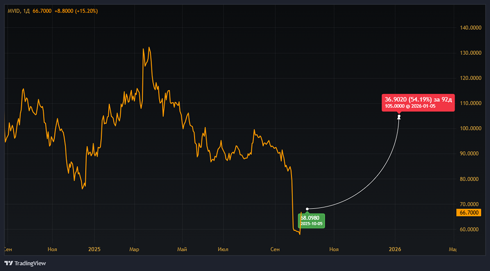The height and width of the screenshot is (271, 490).
Task: Click the 100.0000 price axis label
Action: coord(470,129)
